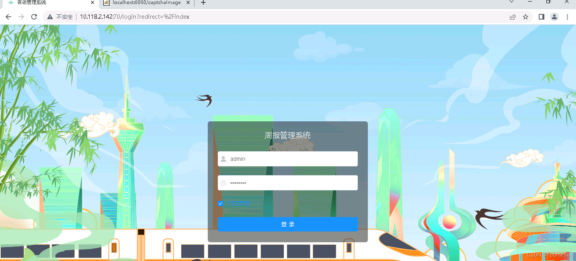This screenshot has width=576, height=261.
Task: Go back to the previous page
Action: [8, 17]
